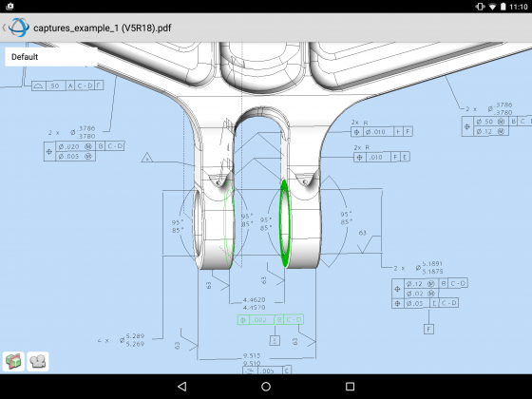The height and width of the screenshot is (399, 532).
Task: Tap the back chevron beside app logo
Action: point(4,28)
